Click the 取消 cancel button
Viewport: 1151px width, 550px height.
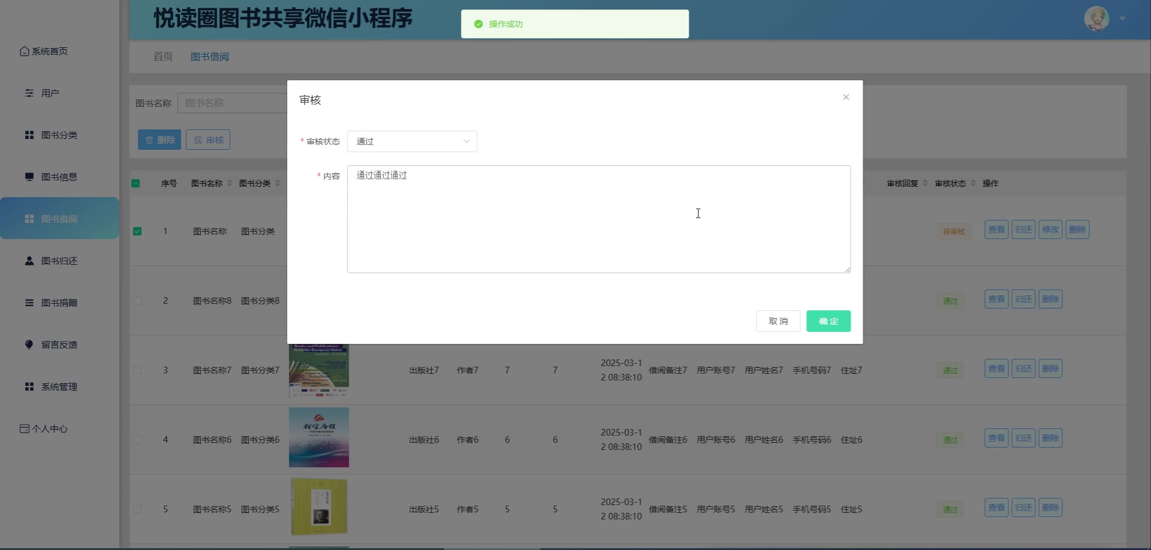(x=778, y=321)
